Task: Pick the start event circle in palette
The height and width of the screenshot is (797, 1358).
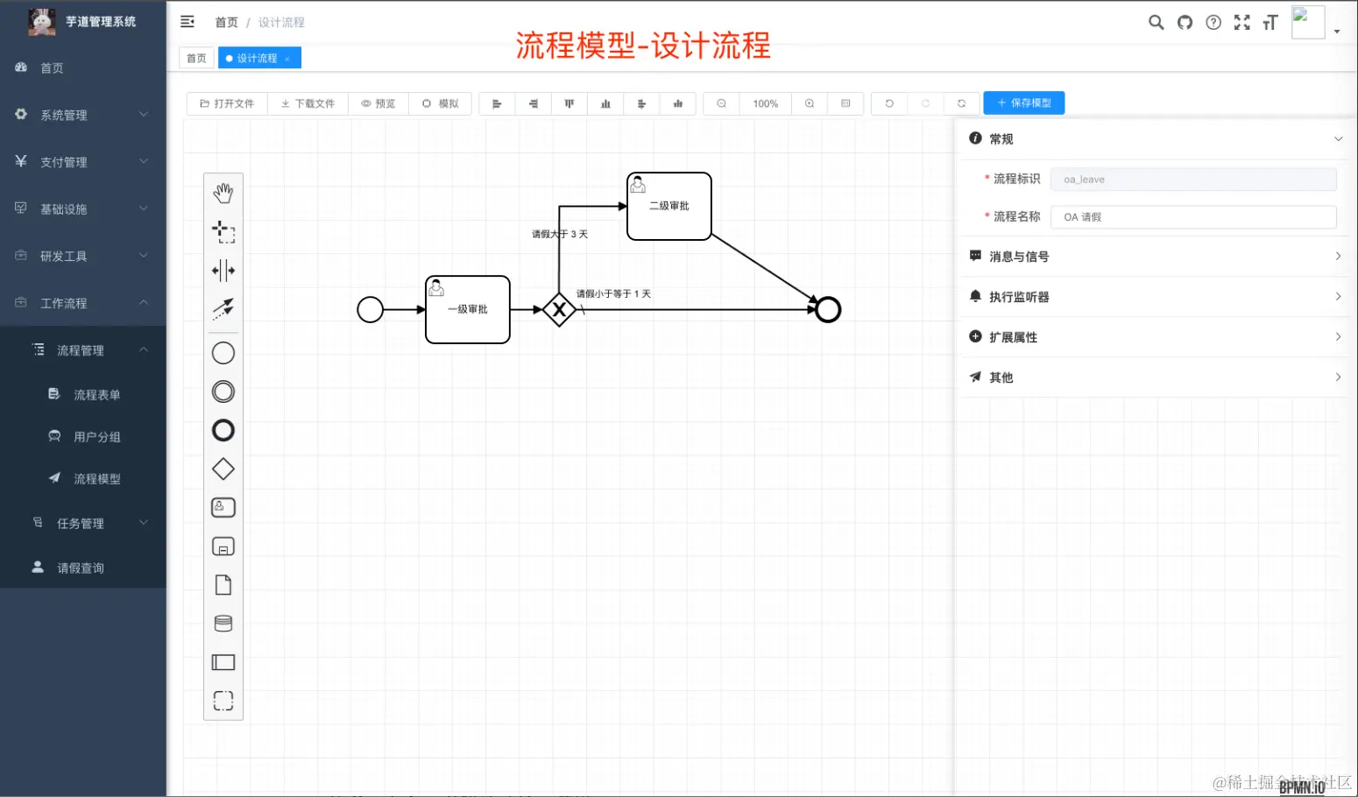Action: tap(223, 353)
